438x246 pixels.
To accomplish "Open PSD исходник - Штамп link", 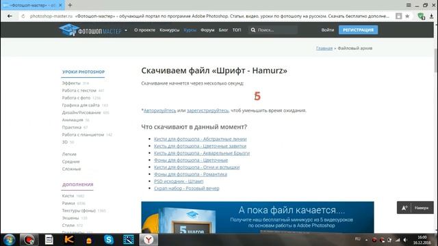I will [179, 181].
